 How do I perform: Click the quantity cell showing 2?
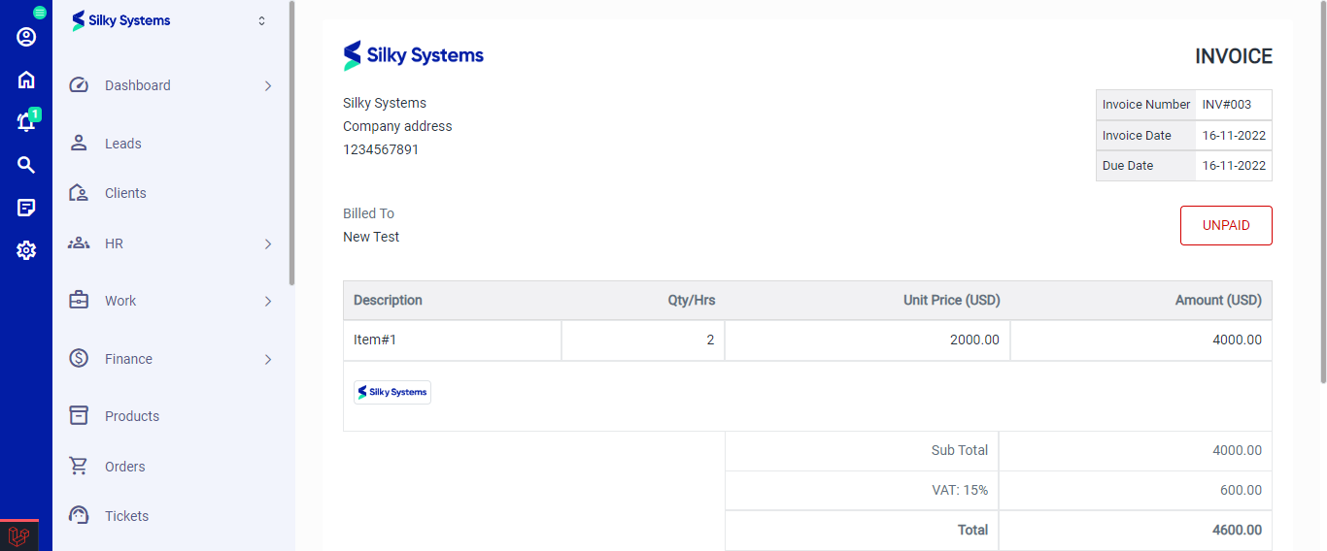click(x=643, y=340)
